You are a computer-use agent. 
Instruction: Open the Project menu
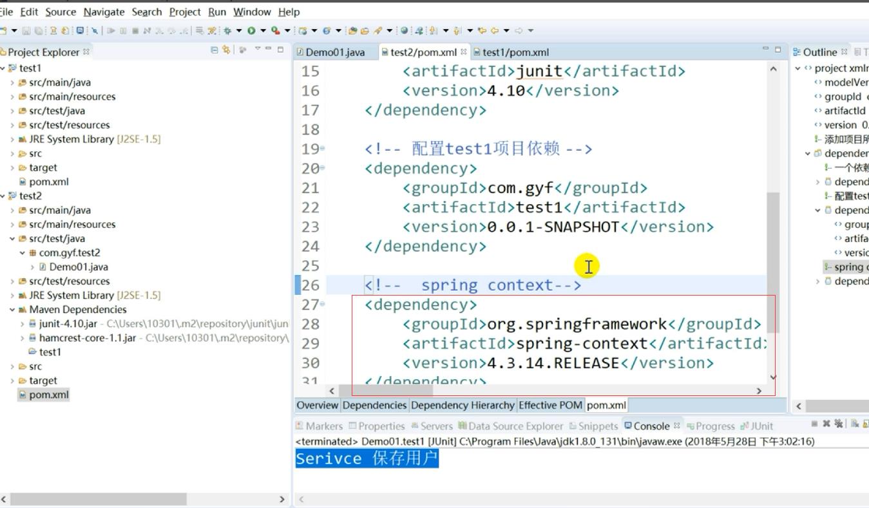[185, 12]
